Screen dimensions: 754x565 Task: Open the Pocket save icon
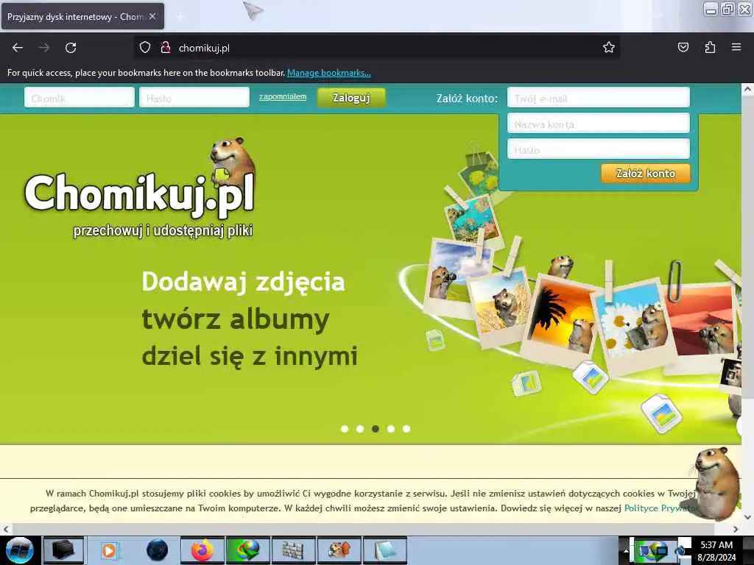[683, 47]
